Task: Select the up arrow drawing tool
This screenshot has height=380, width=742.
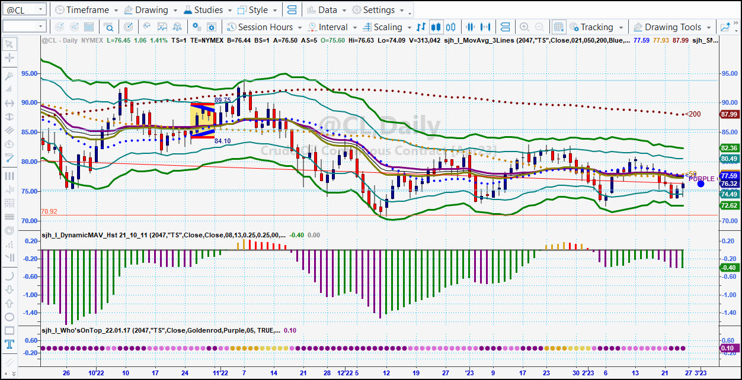Action: pyautogui.click(x=9, y=303)
